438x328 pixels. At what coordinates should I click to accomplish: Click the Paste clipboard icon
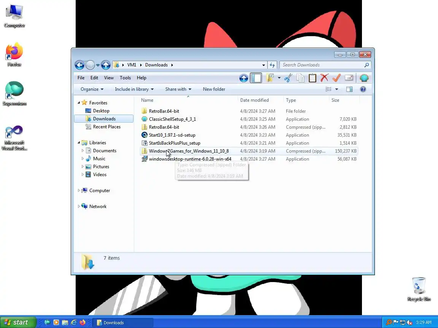coord(312,78)
